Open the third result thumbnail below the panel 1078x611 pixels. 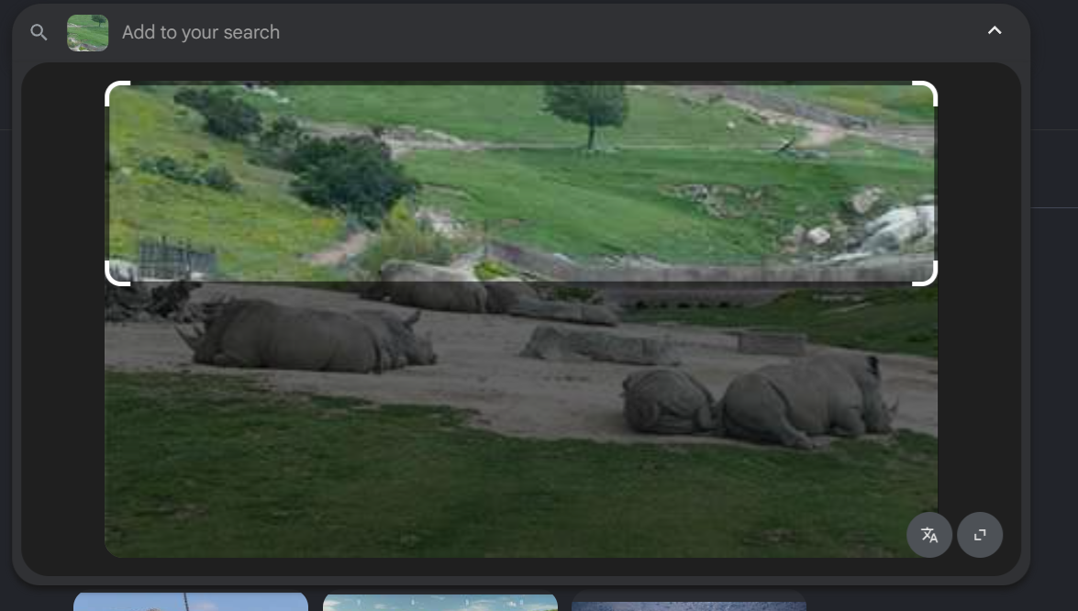tap(688, 602)
